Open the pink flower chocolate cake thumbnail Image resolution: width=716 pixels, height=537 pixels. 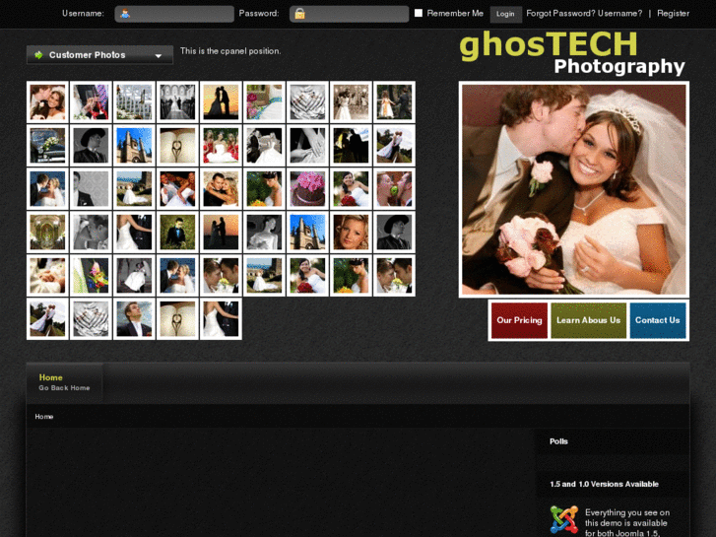tap(307, 189)
